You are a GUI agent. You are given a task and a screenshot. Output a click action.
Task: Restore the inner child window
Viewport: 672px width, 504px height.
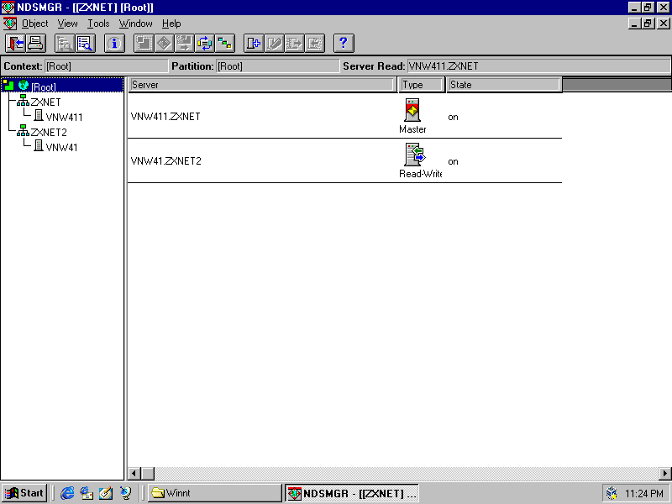coord(648,24)
